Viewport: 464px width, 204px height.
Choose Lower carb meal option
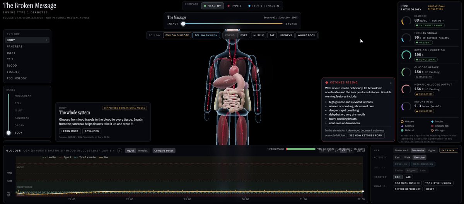(401, 150)
